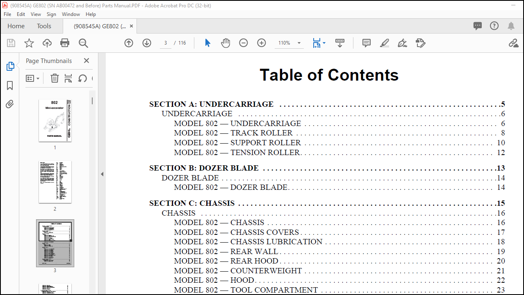524x295 pixels.
Task: Choose the Selection arrow tool
Action: point(207,43)
